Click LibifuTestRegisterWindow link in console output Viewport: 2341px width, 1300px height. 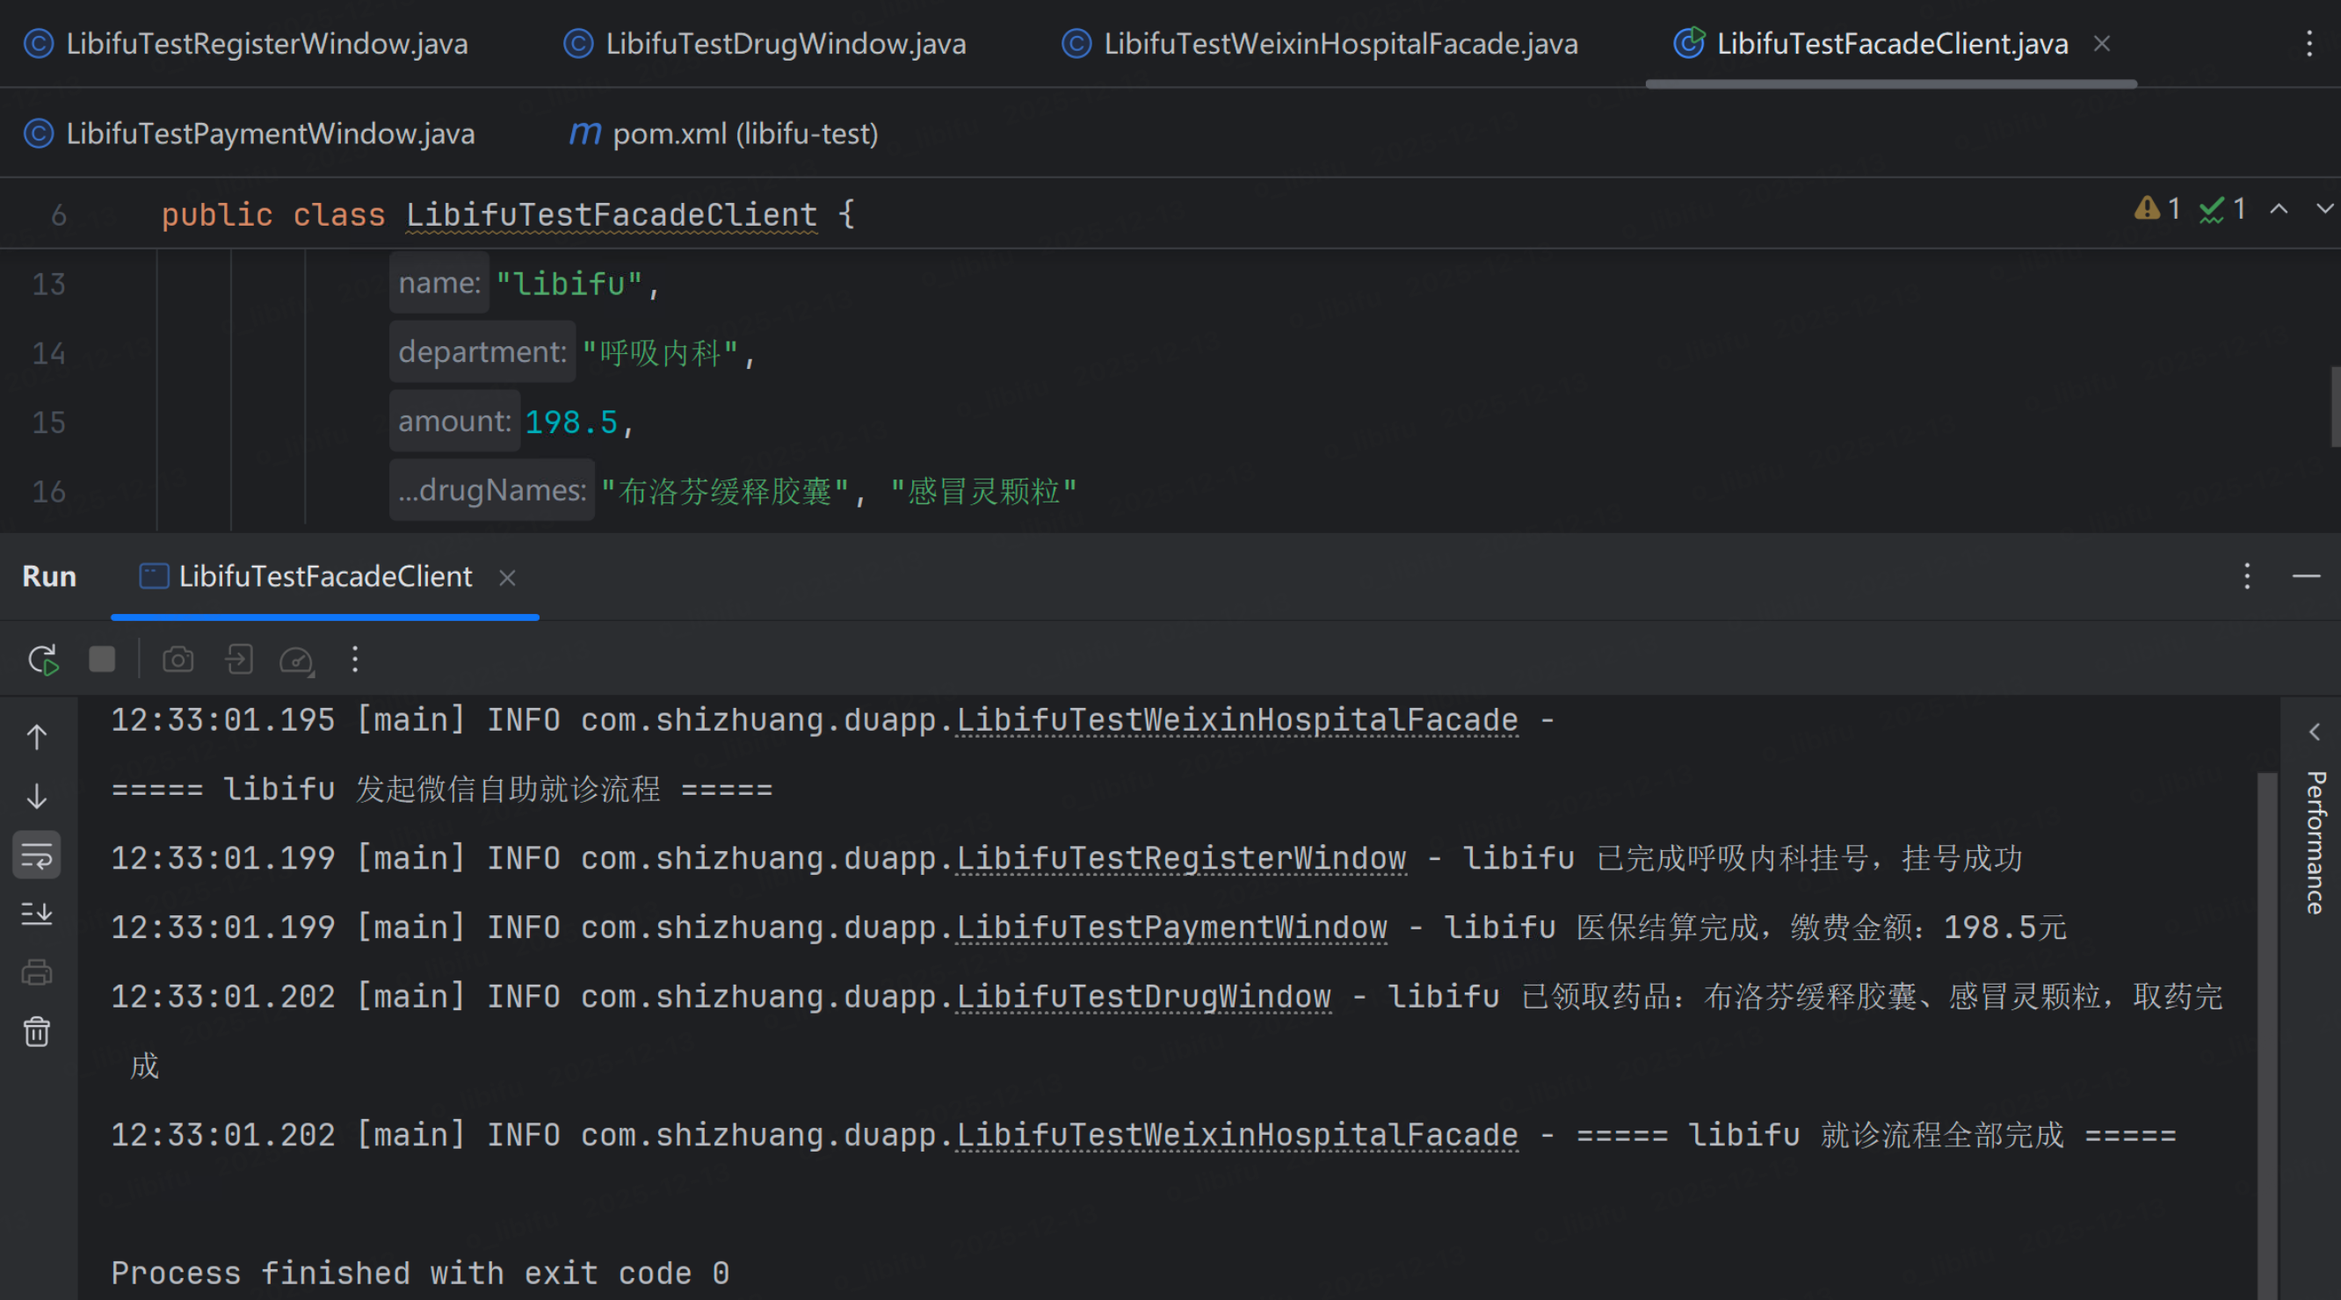coord(1180,858)
